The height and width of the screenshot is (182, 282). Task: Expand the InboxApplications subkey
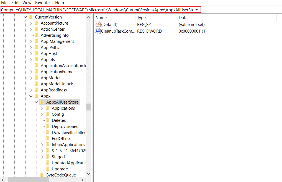click(x=42, y=145)
